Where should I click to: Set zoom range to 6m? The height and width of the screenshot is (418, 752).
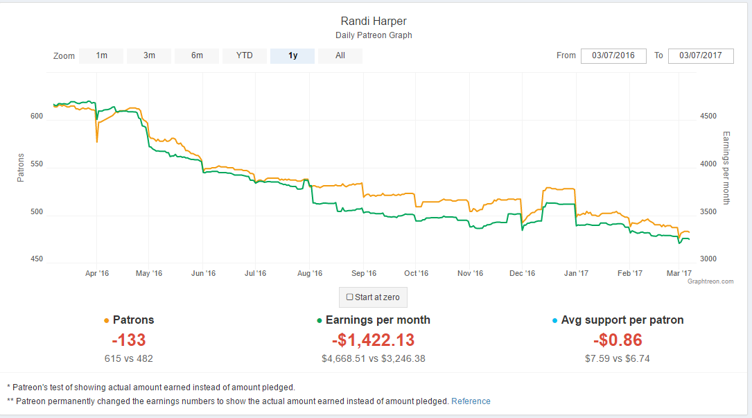click(197, 55)
